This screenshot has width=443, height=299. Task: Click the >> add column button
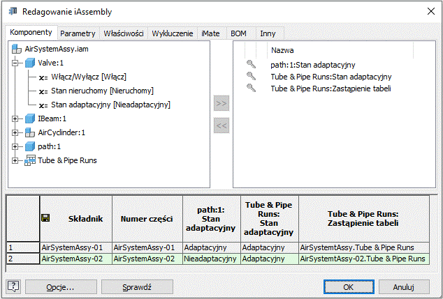tap(221, 103)
